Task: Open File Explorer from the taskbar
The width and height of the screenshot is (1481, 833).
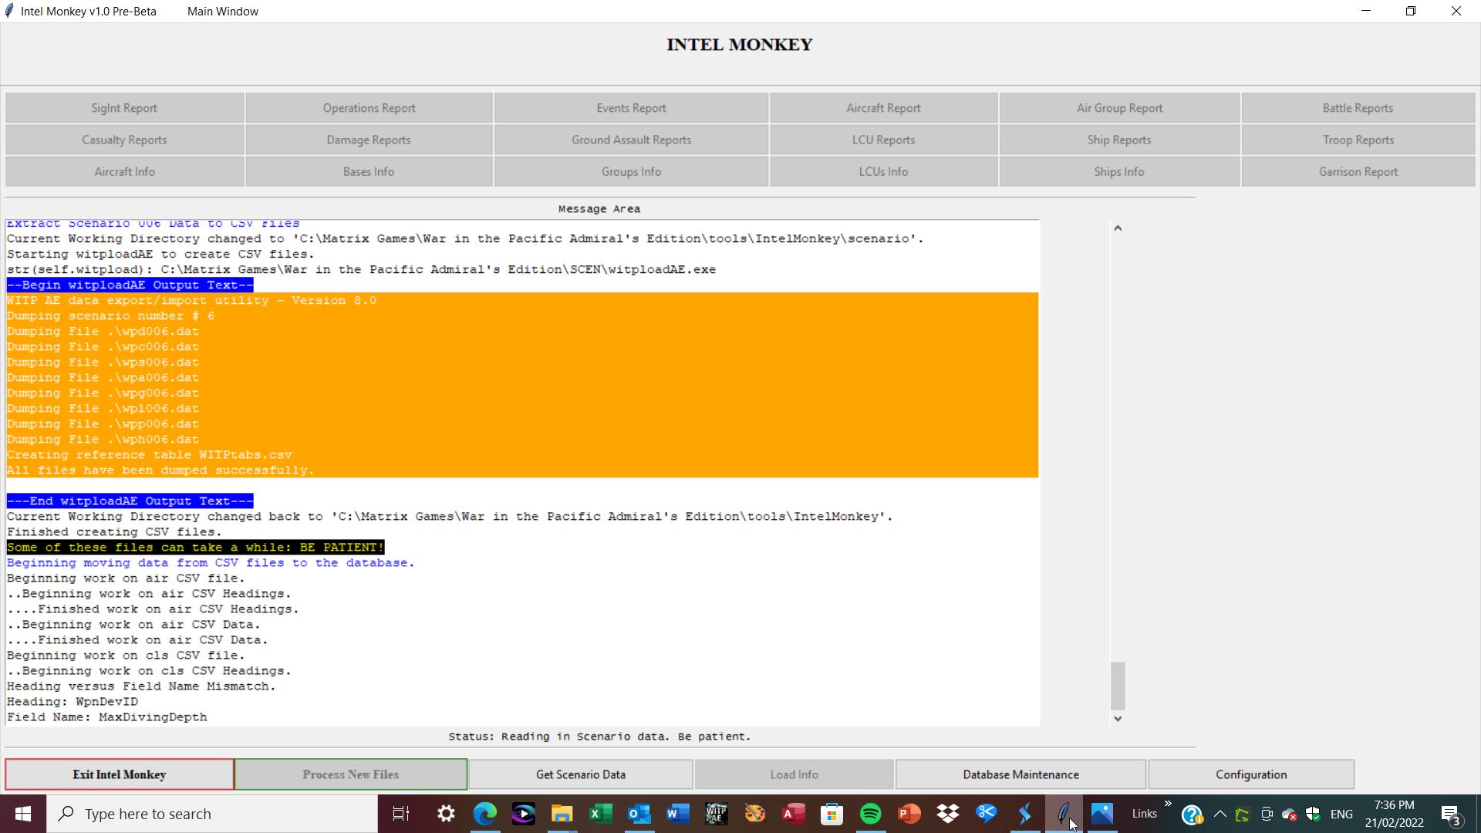Action: coord(562,814)
